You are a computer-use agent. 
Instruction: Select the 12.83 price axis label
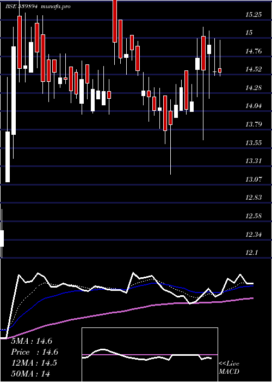point(254,198)
